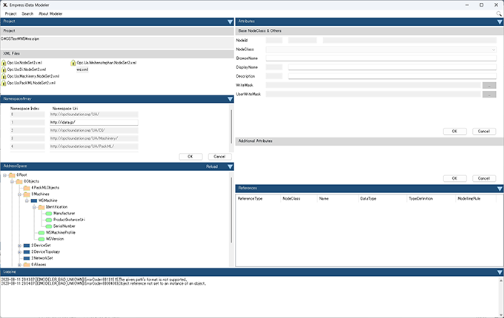504x318 pixels.
Task: Click the Root folder icon in the tree
Action: [x=12, y=175]
